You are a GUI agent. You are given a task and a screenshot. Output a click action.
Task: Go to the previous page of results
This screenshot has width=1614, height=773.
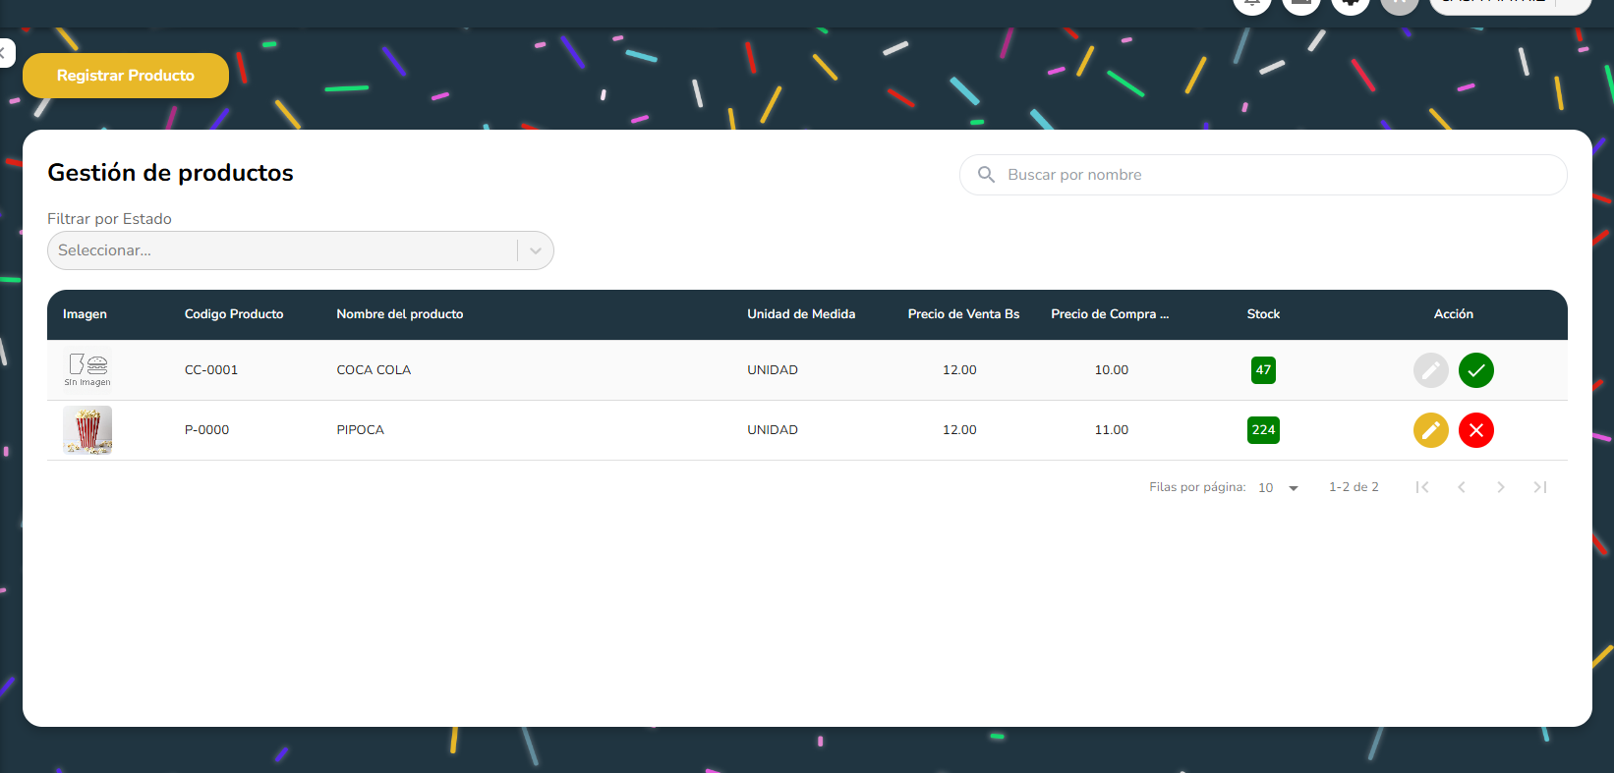coord(1461,487)
